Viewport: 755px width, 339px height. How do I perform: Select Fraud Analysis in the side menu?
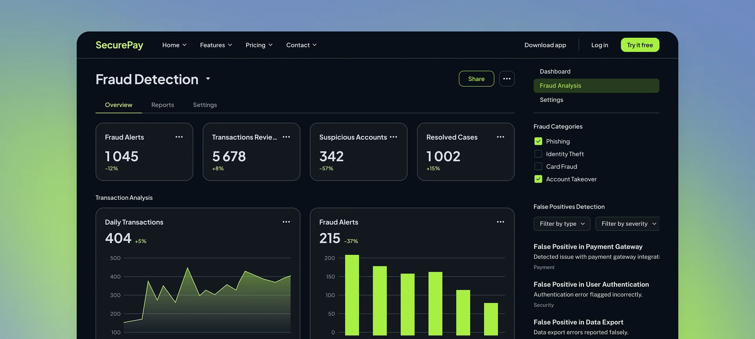pyautogui.click(x=597, y=86)
